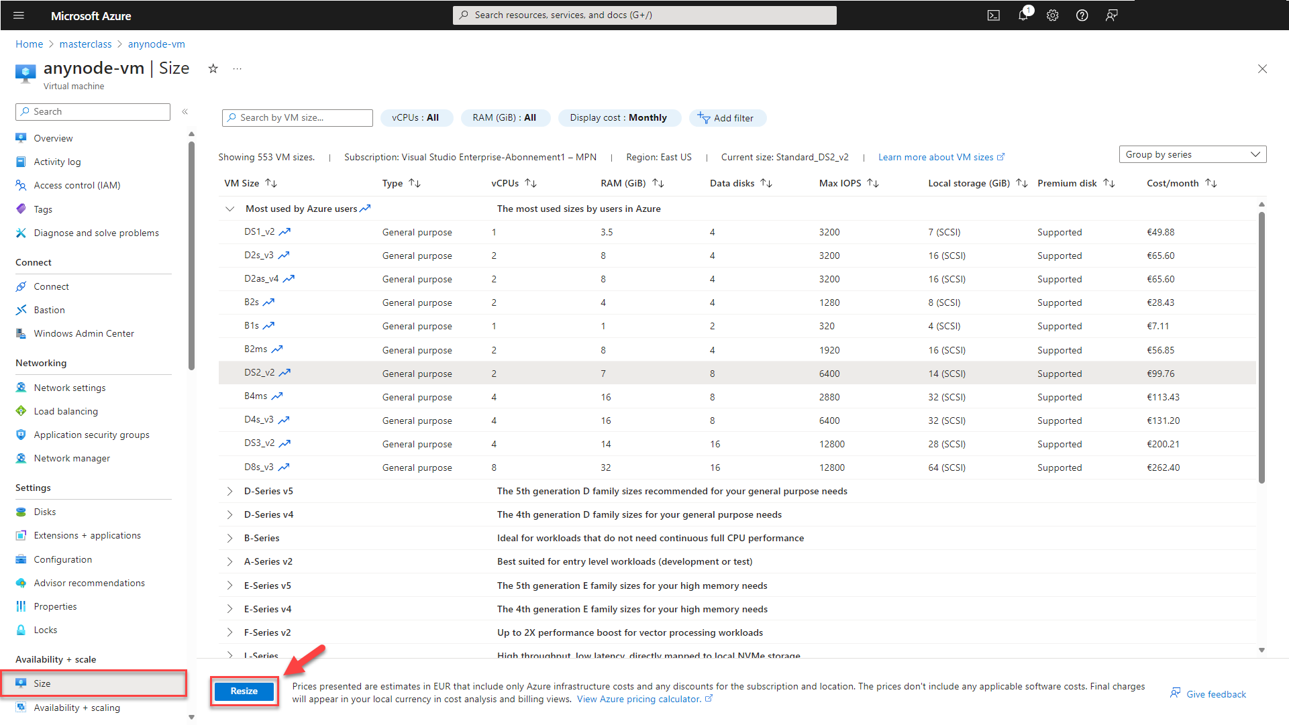Click the Resize button
The width and height of the screenshot is (1289, 725).
244,691
